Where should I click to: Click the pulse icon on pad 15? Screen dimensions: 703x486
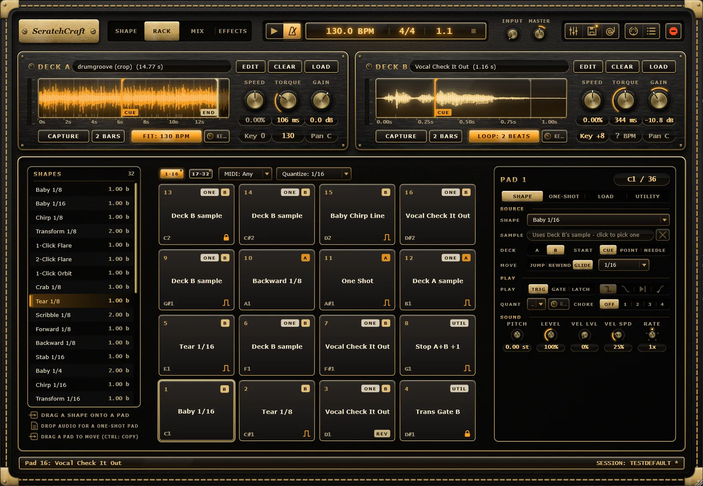387,238
